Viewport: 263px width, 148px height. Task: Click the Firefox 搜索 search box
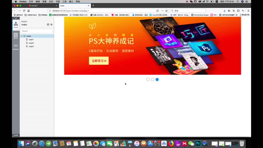coord(188,11)
